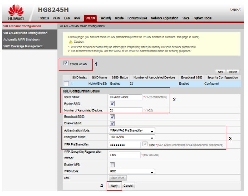Click the WPA Group Key Regeneration Interval field
This screenshot has width=248, height=196.
pyautogui.click(x=125, y=155)
